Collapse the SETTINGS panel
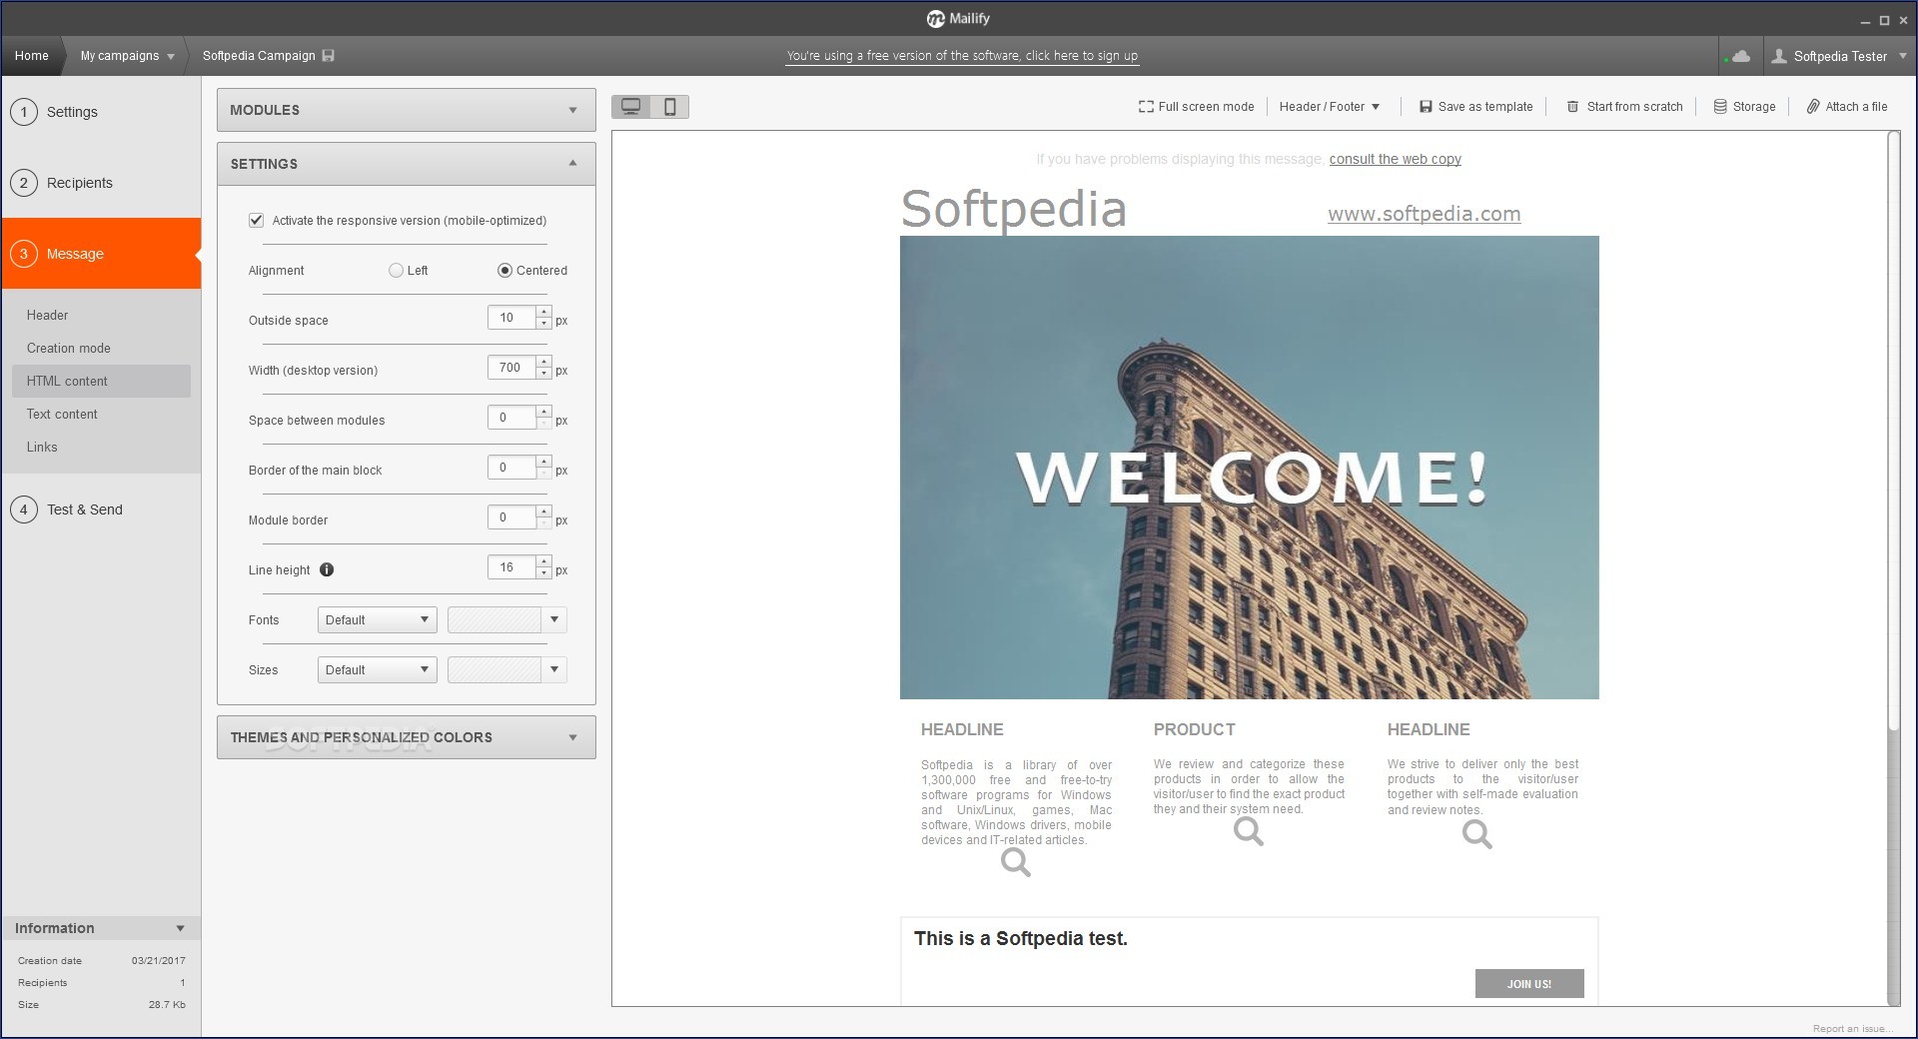The image size is (1918, 1039). tap(407, 164)
